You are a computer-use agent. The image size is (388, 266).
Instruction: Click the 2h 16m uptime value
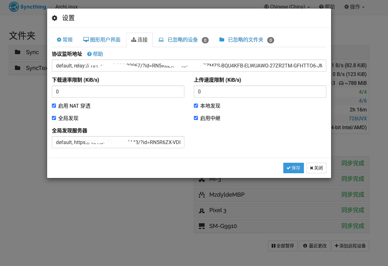(358, 110)
